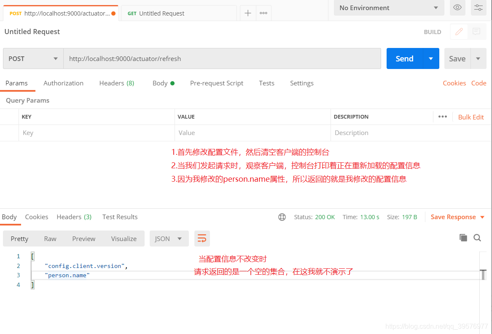Select the Preview view mode
This screenshot has width=492, height=334.
[x=84, y=239]
